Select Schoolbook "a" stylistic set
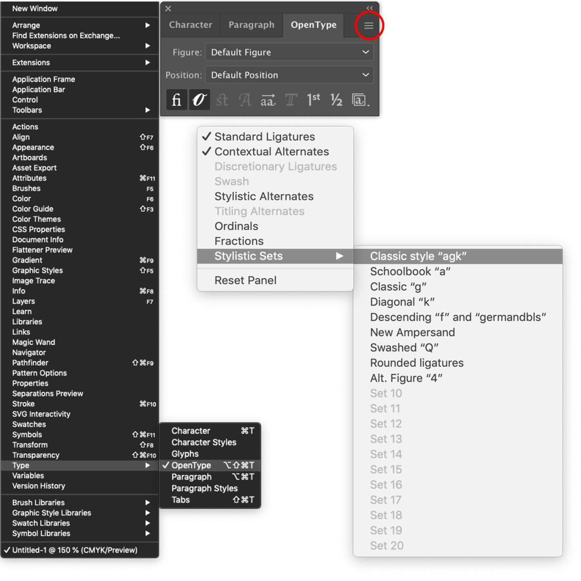The height and width of the screenshot is (581, 581). point(410,272)
